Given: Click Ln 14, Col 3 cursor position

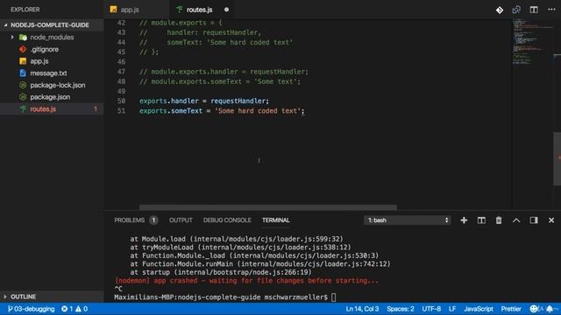Looking at the screenshot, I should [x=362, y=309].
